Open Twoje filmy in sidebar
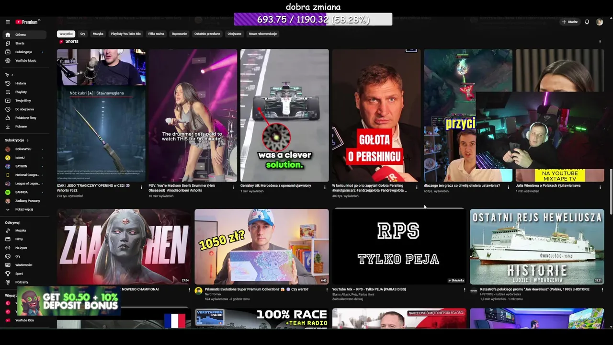613x345 pixels. click(25, 101)
